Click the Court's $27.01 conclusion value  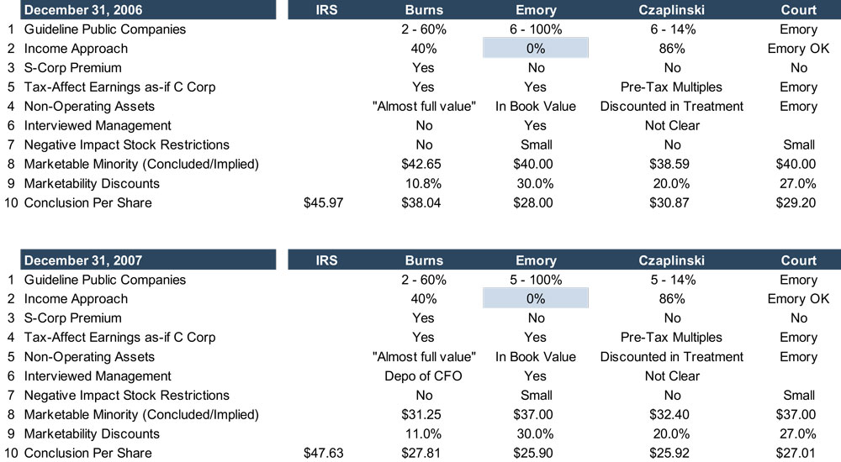[797, 453]
